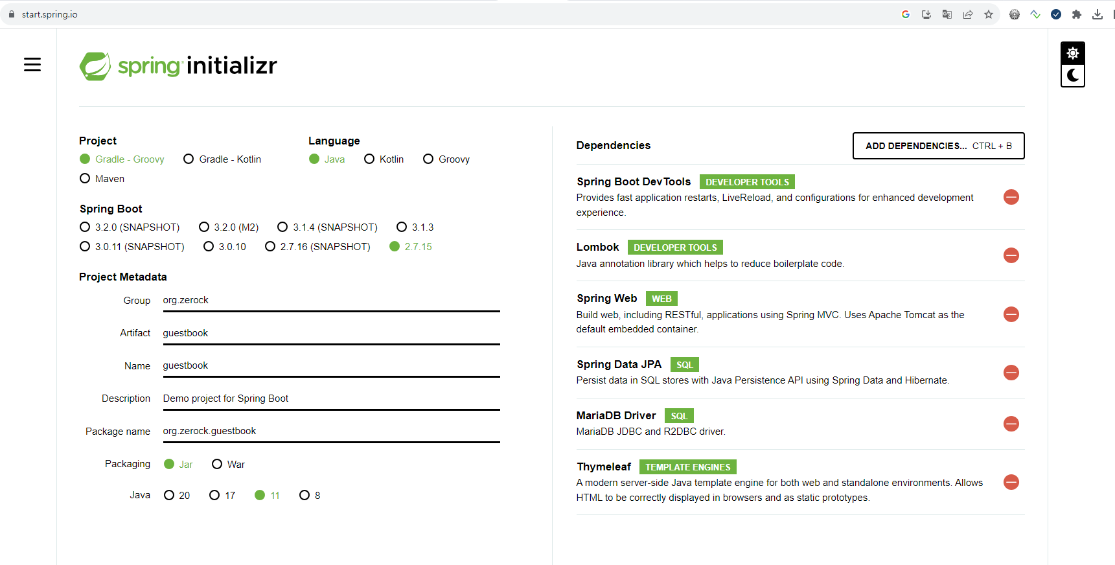Click the Project Metadata heading
The height and width of the screenshot is (565, 1115).
click(123, 277)
